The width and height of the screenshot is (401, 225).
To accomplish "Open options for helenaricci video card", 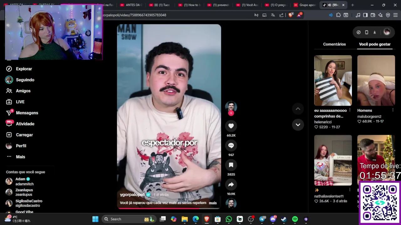I will (350, 110).
